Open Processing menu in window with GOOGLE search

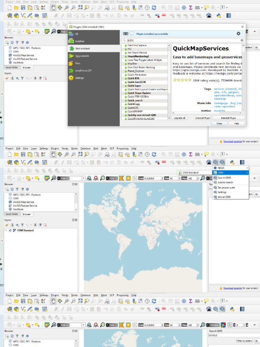point(123,295)
